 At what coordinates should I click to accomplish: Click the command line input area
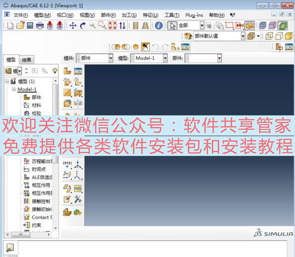tap(153, 249)
